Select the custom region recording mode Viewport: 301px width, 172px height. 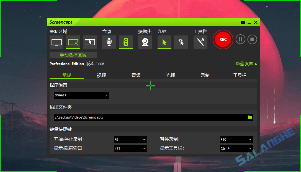tap(73, 42)
